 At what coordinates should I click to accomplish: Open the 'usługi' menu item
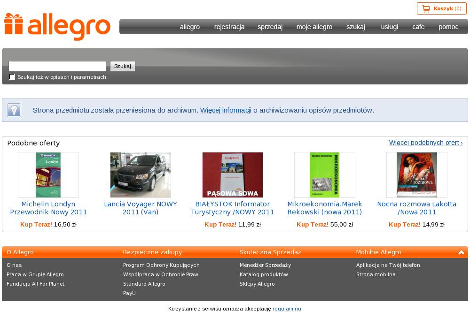[x=389, y=27]
